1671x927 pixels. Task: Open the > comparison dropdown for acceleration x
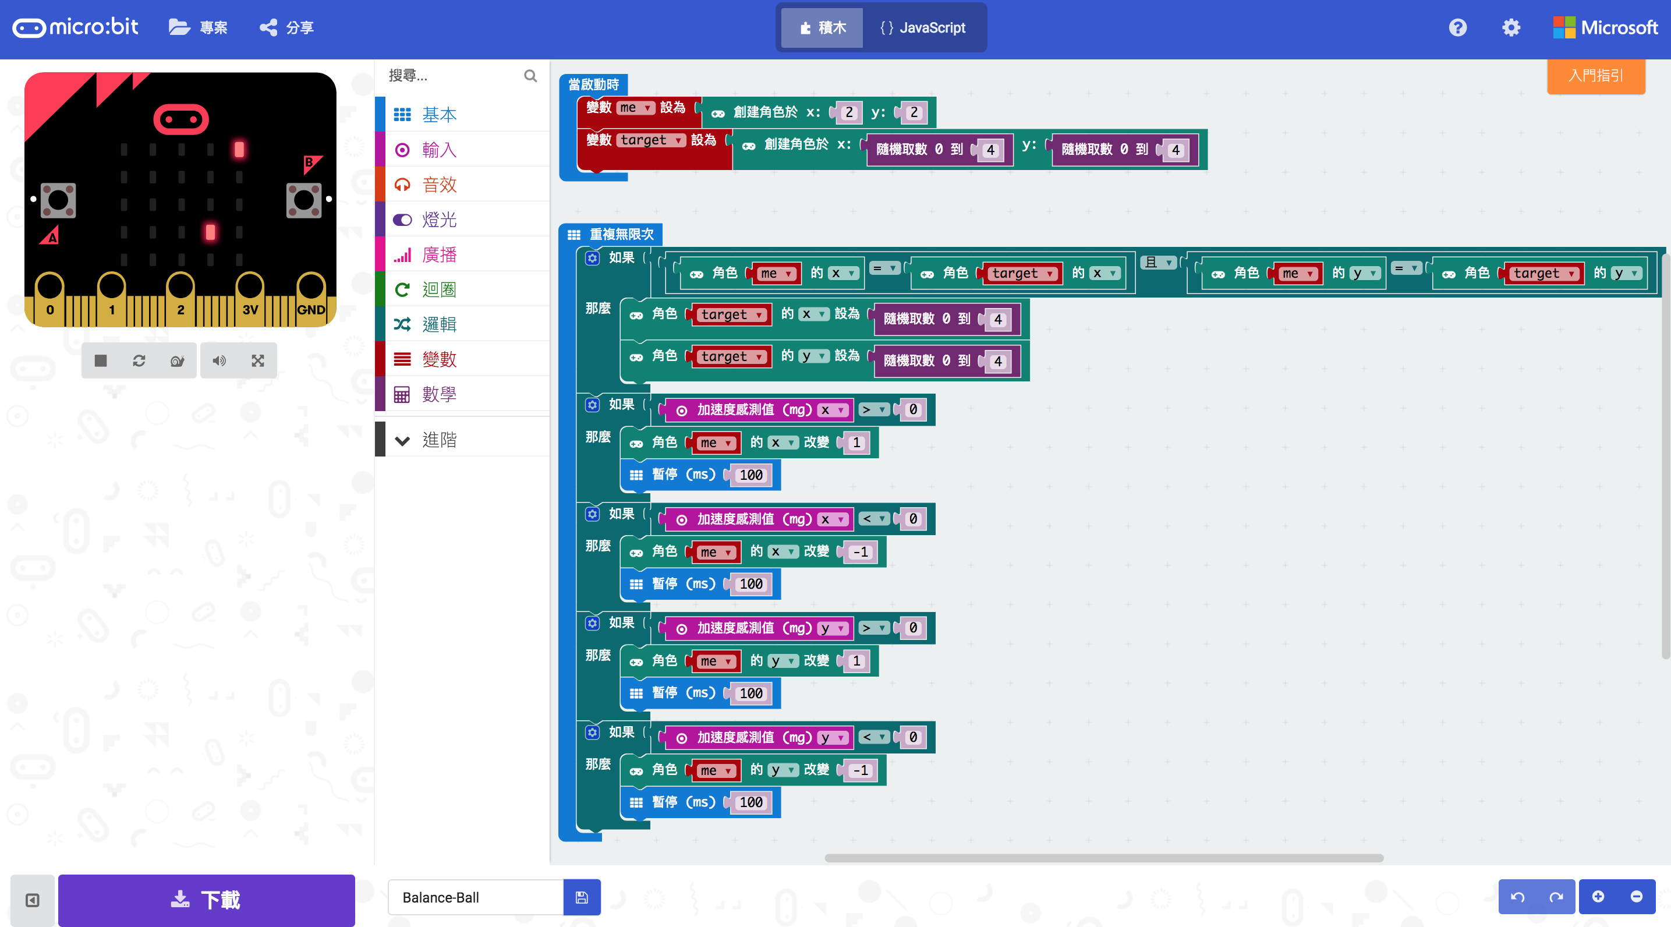point(874,410)
